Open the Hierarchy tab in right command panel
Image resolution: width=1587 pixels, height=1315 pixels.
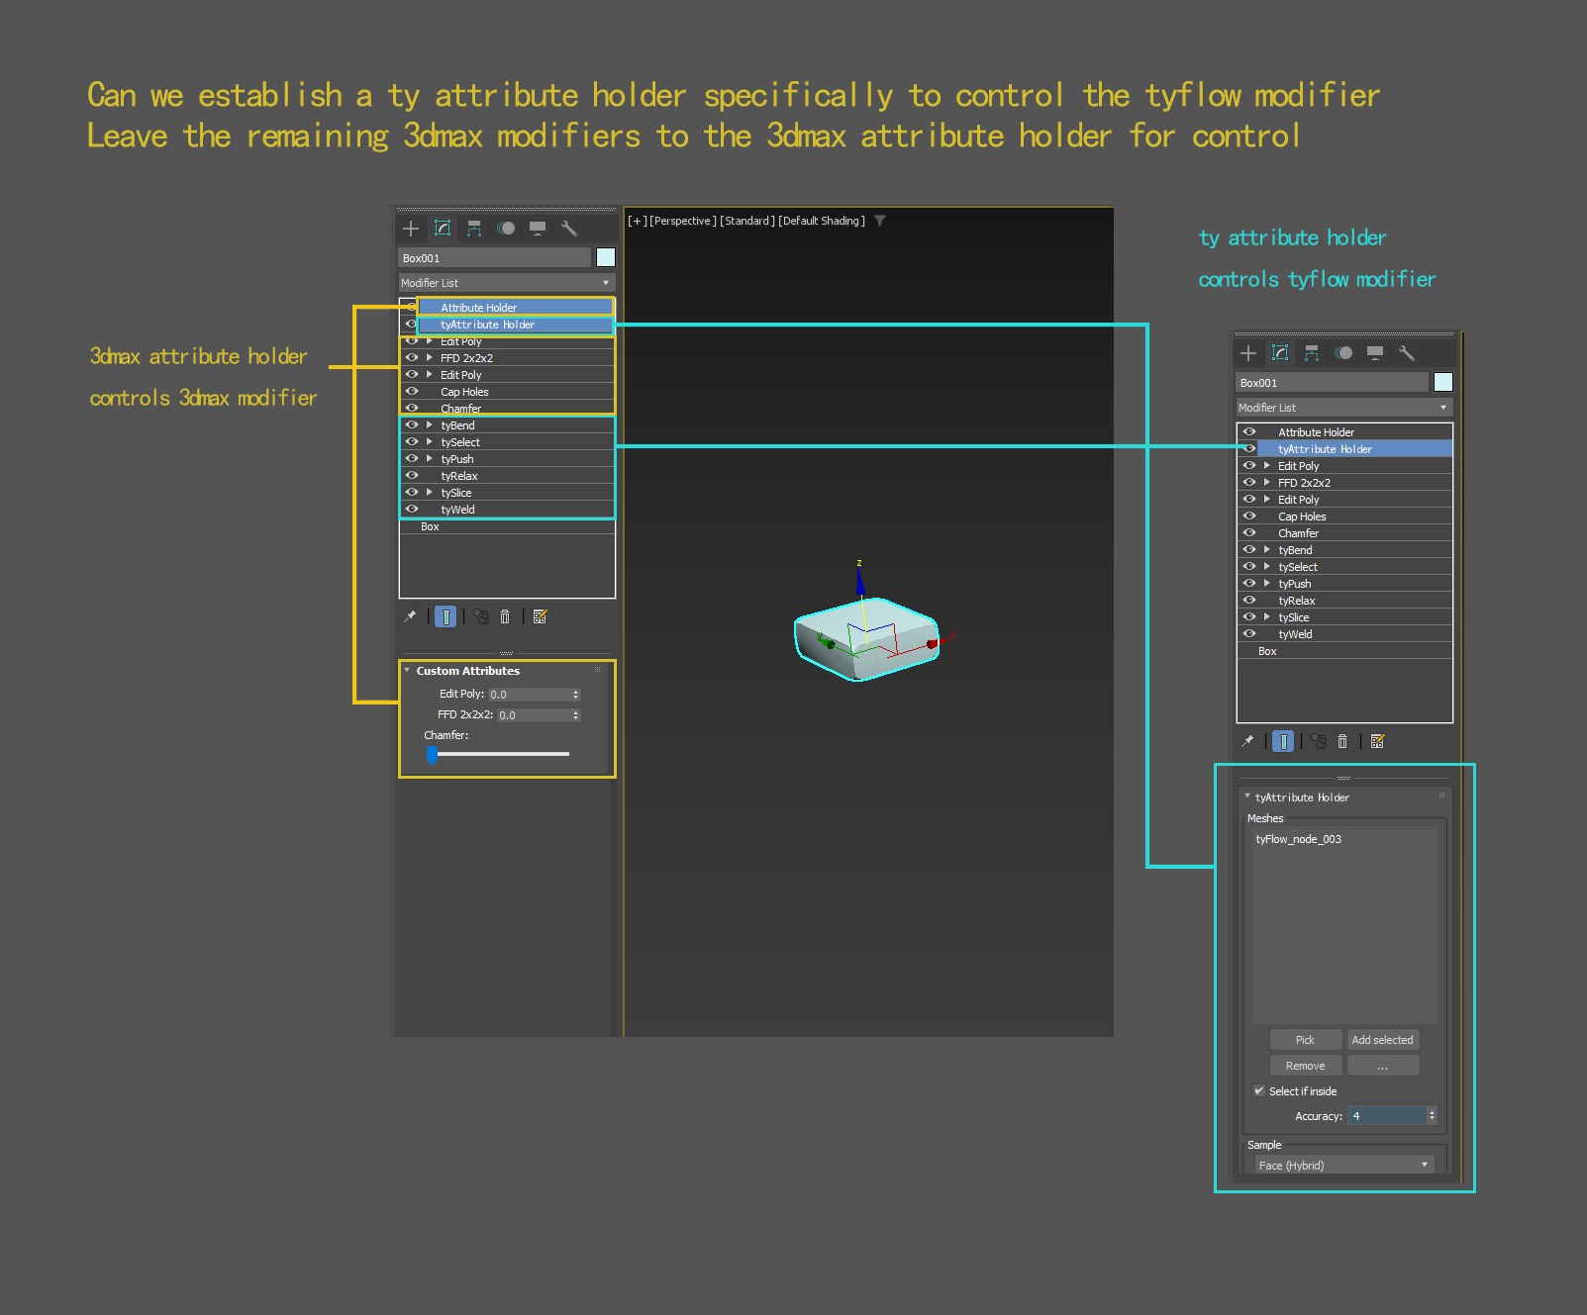click(x=1312, y=353)
